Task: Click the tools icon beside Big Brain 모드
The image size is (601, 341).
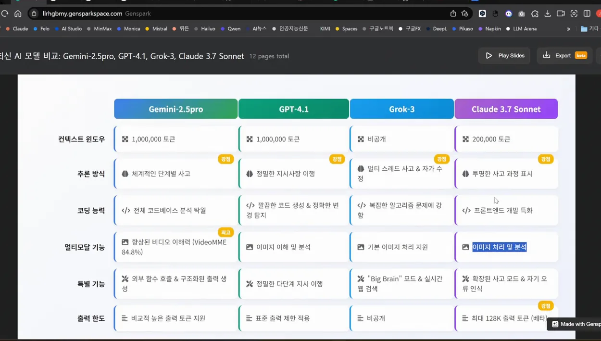Action: [361, 278]
